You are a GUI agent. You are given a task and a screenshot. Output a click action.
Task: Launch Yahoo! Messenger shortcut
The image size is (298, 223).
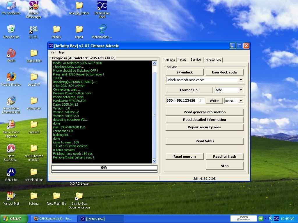click(34, 10)
